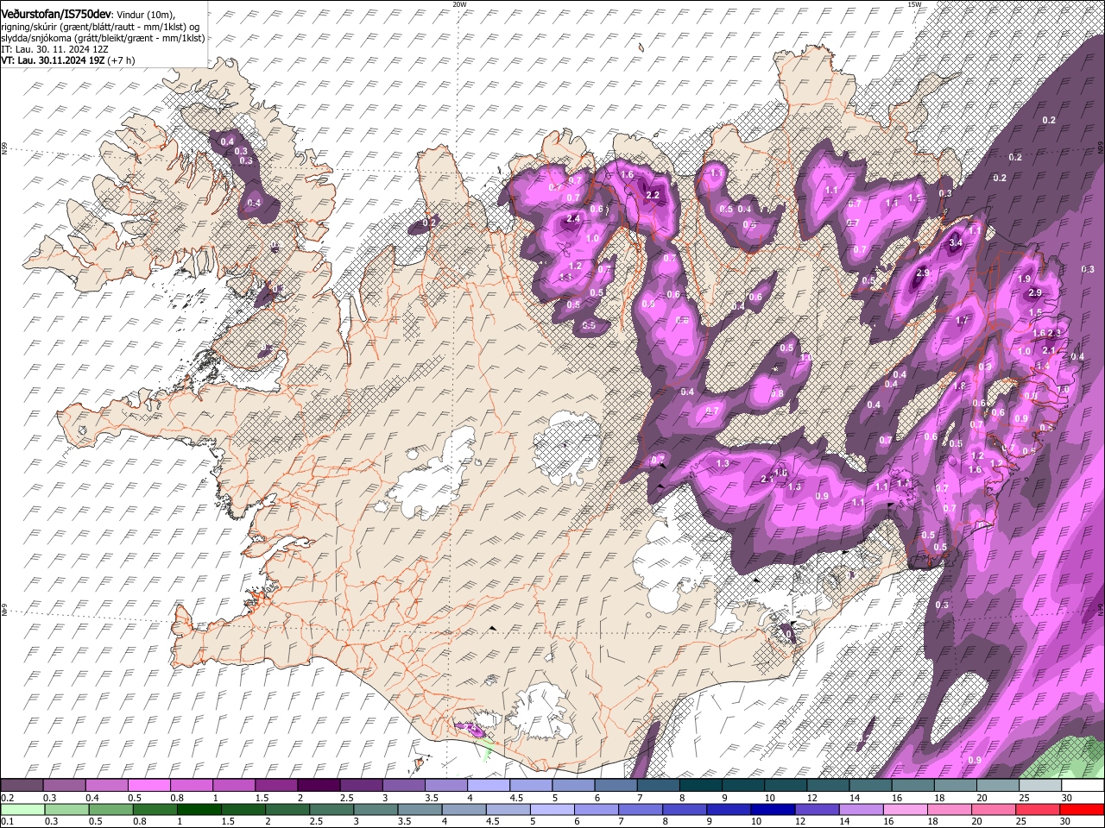Click the 'rigning/skúrir' description line

pos(100,27)
